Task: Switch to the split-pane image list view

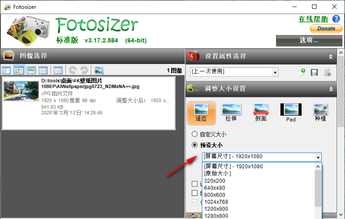Action: tap(6, 71)
